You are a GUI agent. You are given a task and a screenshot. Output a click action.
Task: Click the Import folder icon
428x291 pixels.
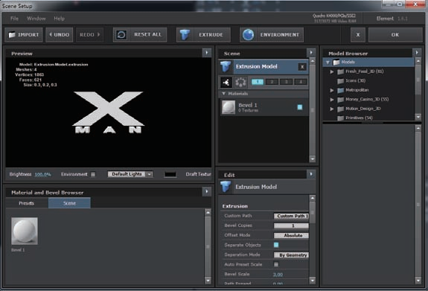(12, 35)
